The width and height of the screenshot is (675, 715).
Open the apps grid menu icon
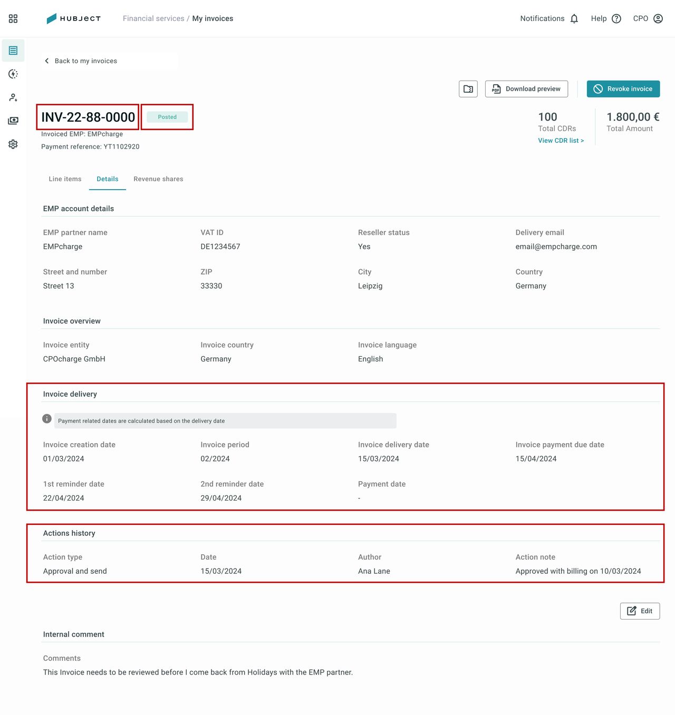click(13, 18)
